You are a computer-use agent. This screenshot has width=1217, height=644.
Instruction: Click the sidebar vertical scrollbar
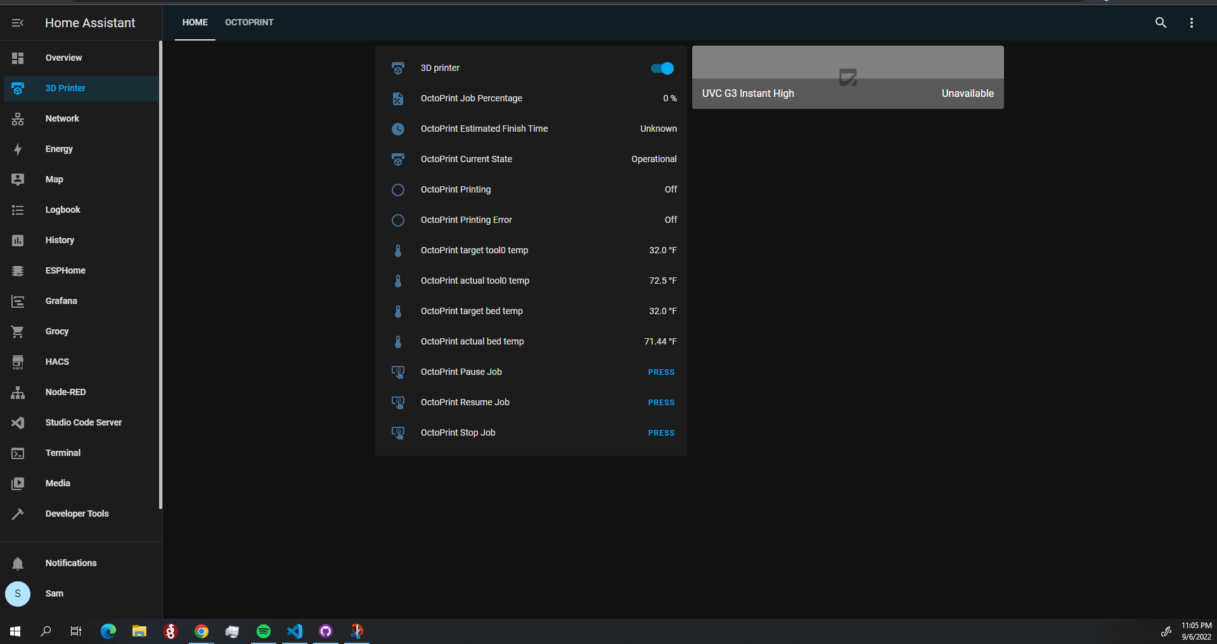pyautogui.click(x=160, y=275)
